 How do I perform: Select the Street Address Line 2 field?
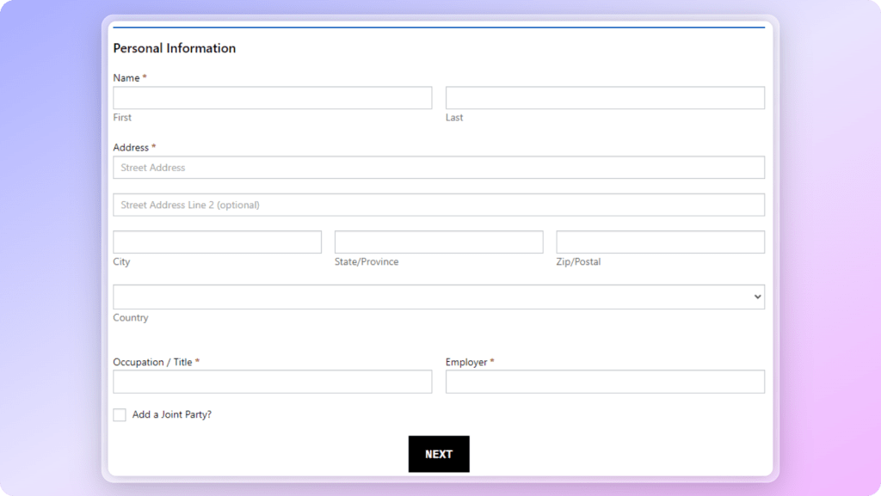click(x=439, y=205)
